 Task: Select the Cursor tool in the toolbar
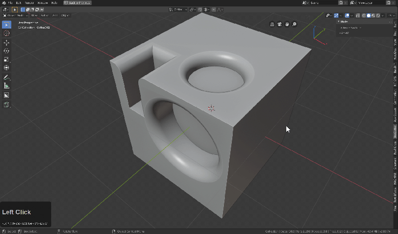pyautogui.click(x=6, y=33)
